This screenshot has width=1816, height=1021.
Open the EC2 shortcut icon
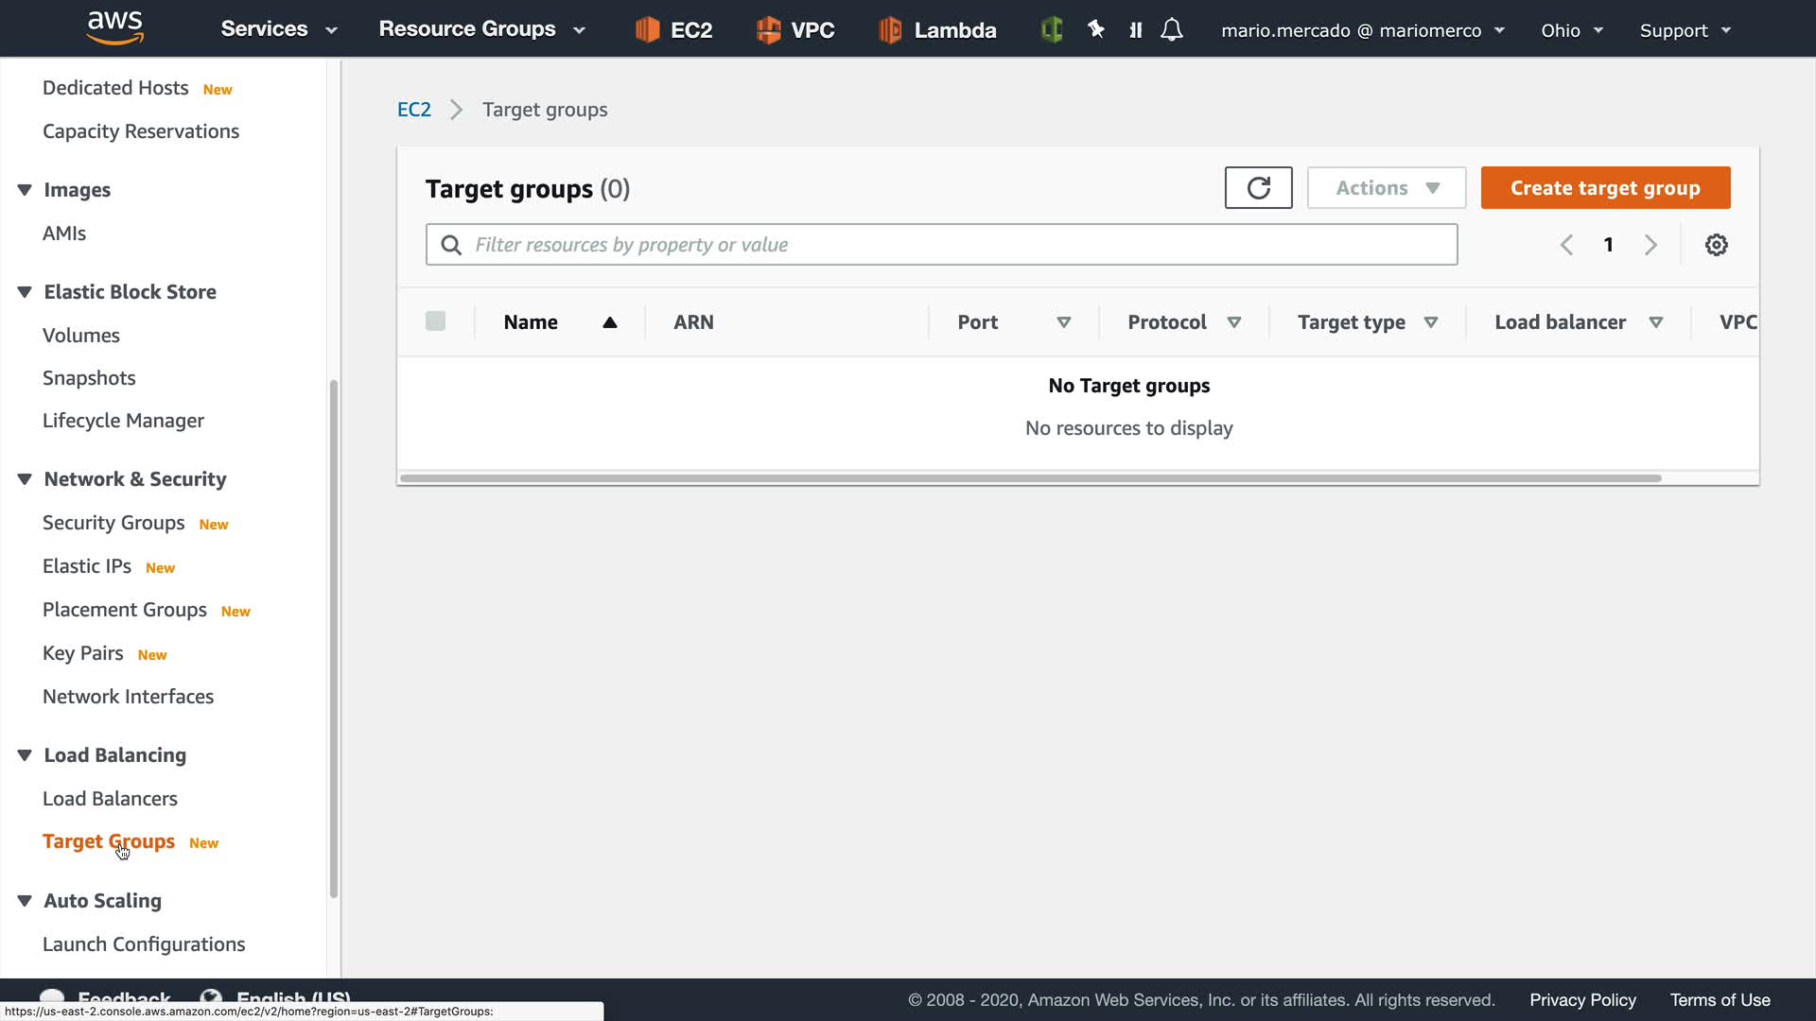673,30
